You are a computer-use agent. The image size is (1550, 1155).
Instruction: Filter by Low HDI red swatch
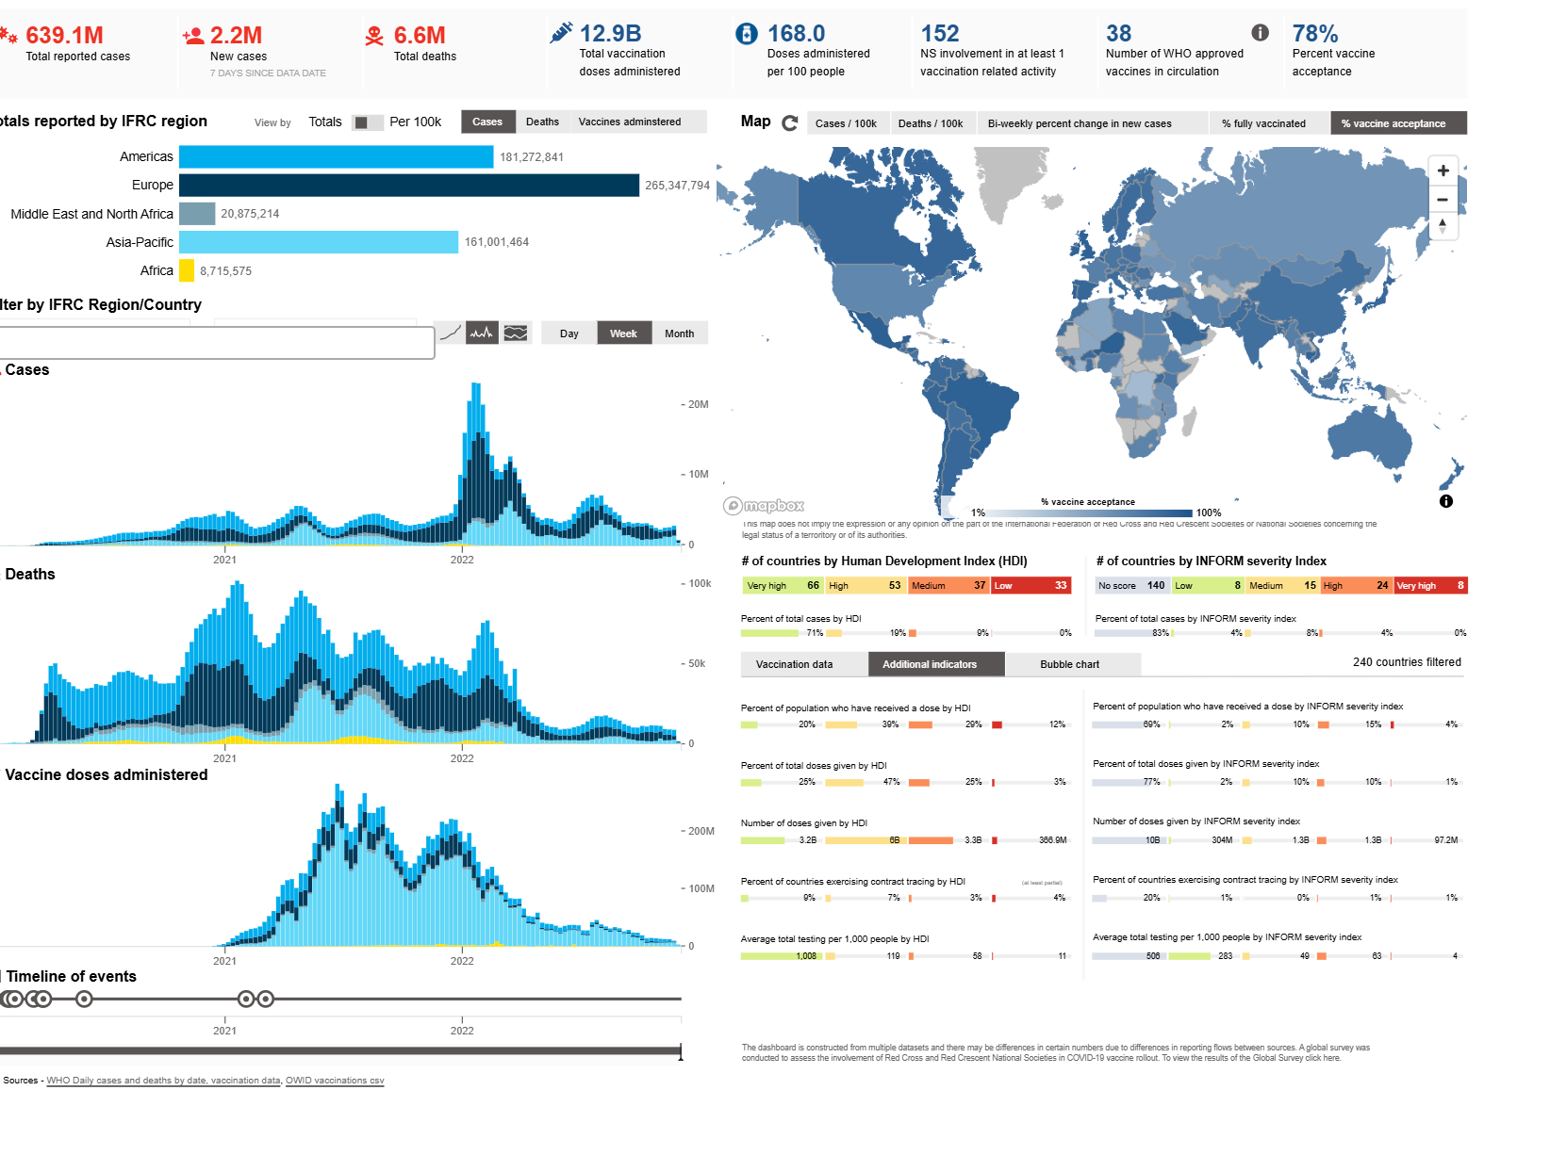[x=1031, y=585]
